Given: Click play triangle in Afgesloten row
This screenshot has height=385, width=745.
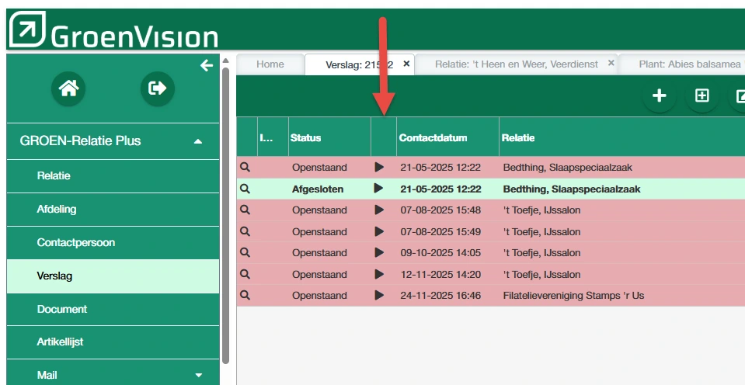Looking at the screenshot, I should (x=378, y=189).
